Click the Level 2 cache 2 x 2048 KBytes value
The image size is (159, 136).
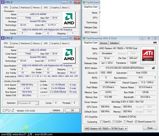click(58, 92)
